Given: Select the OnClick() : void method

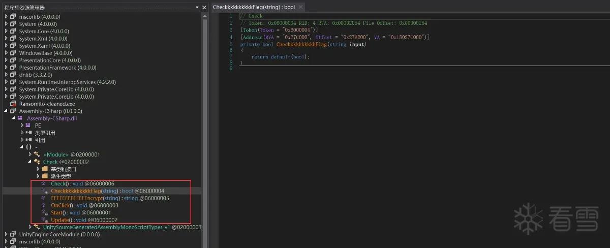Looking at the screenshot, I should (x=85, y=205).
